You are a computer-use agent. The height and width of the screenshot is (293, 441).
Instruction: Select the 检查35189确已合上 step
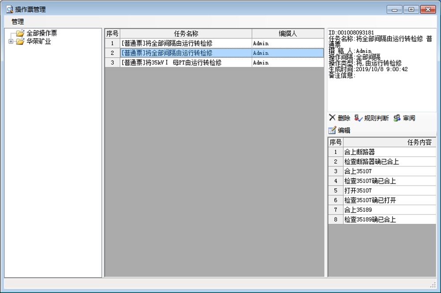point(370,219)
